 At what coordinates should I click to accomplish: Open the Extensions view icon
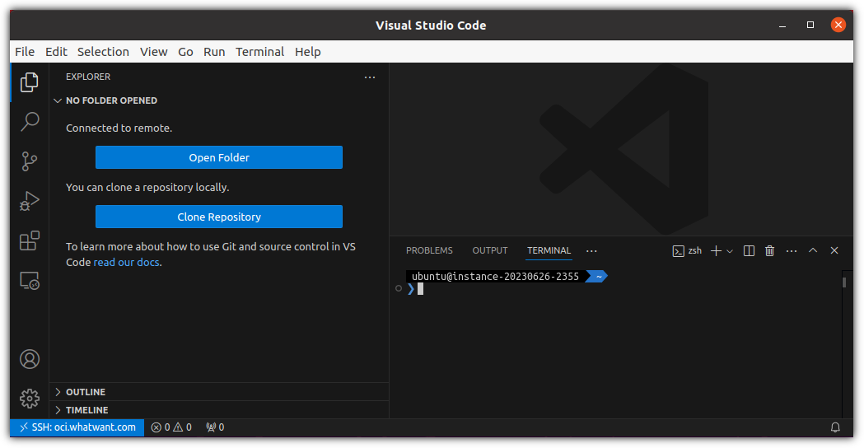point(29,240)
